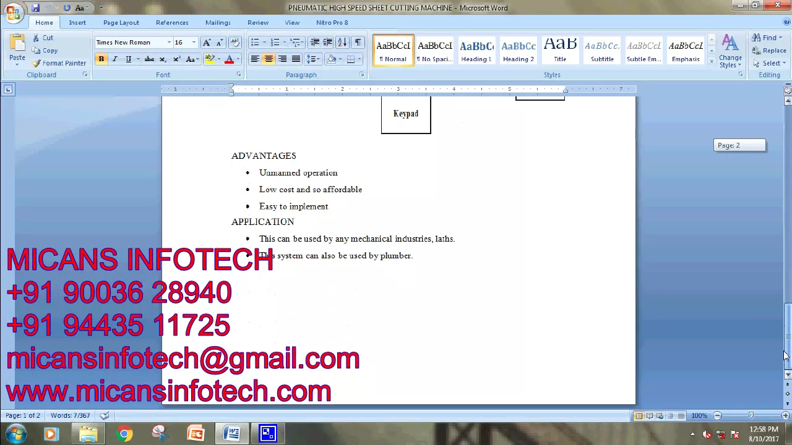
Task: Open the Line Spacing dropdown
Action: tap(314, 59)
